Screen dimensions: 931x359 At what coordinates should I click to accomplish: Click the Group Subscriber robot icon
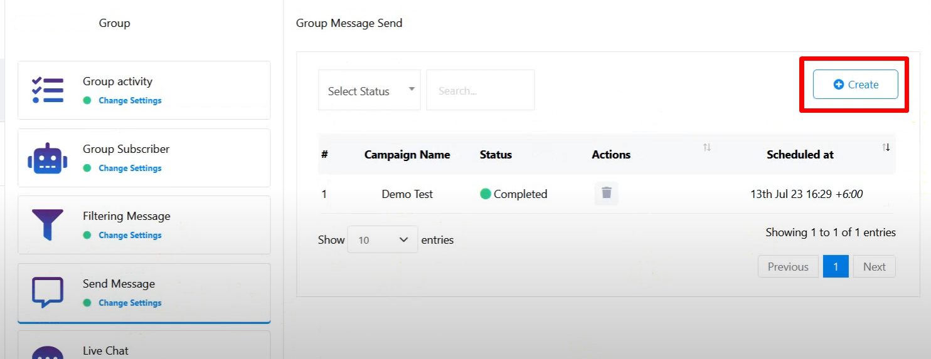click(48, 159)
